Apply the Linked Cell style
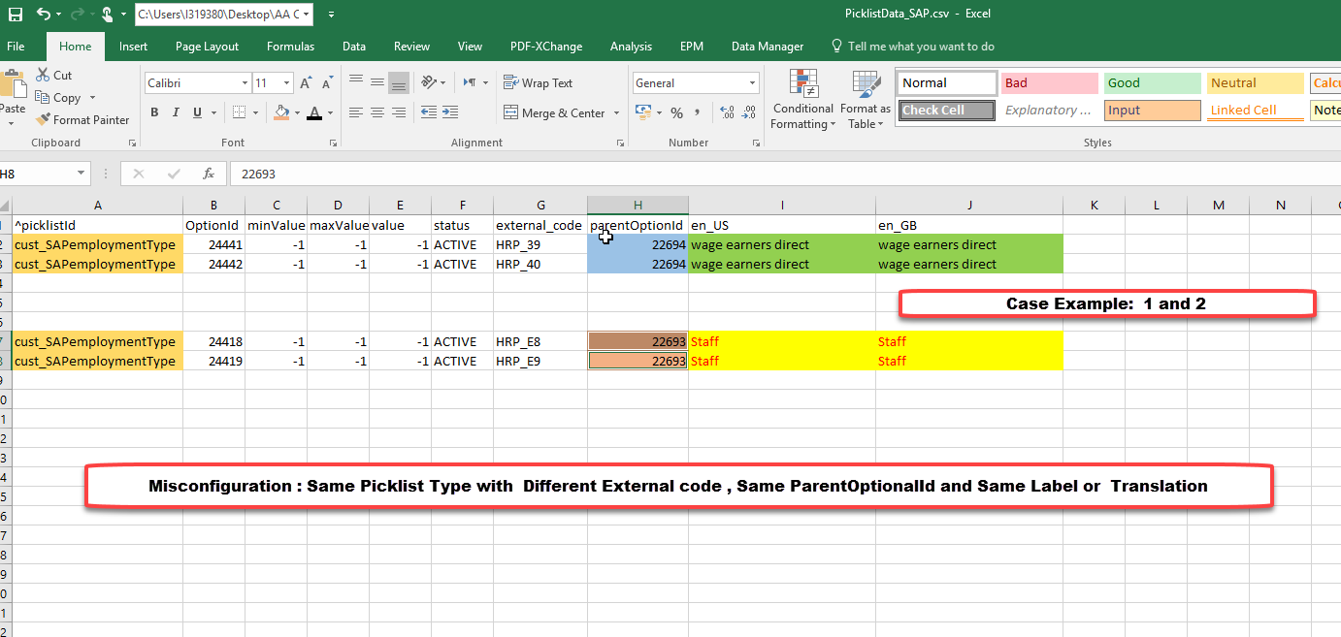The image size is (1341, 637). click(1255, 110)
